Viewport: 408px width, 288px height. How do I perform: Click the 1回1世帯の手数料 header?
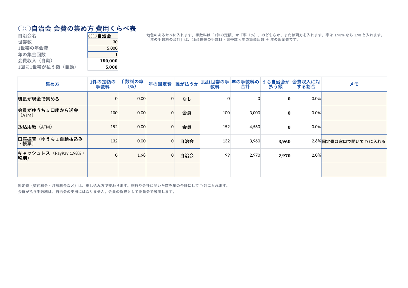point(215,84)
